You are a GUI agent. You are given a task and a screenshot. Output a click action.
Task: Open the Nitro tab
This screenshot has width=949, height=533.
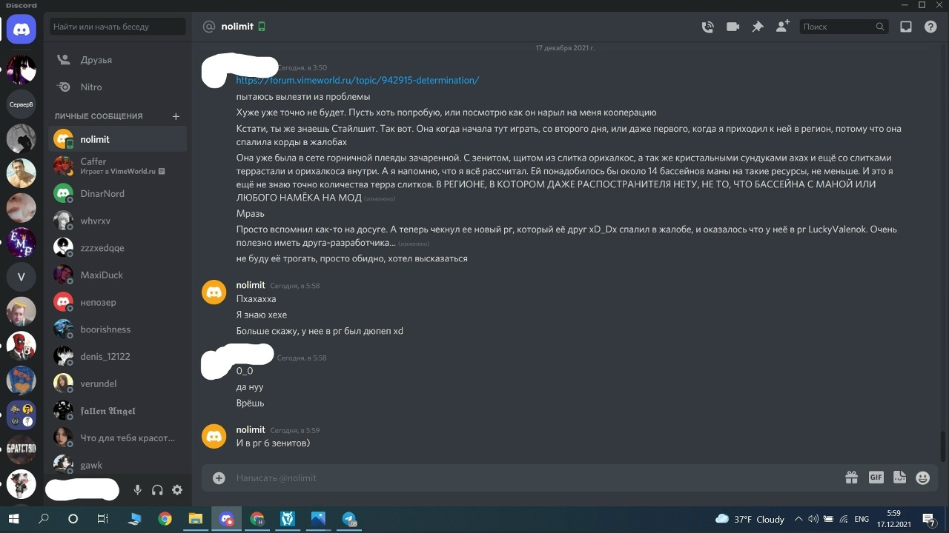[118, 87]
